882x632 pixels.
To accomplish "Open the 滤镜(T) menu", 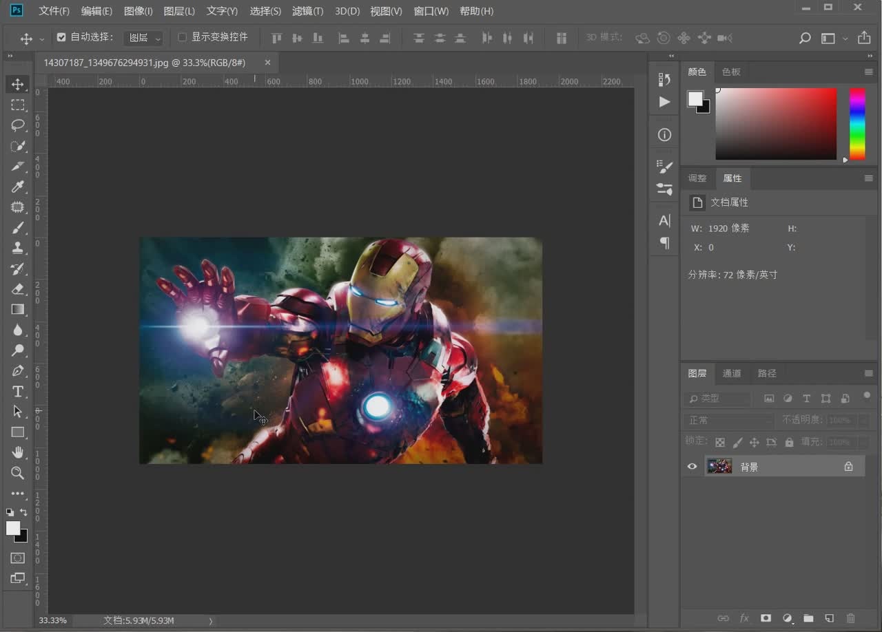I will (307, 11).
